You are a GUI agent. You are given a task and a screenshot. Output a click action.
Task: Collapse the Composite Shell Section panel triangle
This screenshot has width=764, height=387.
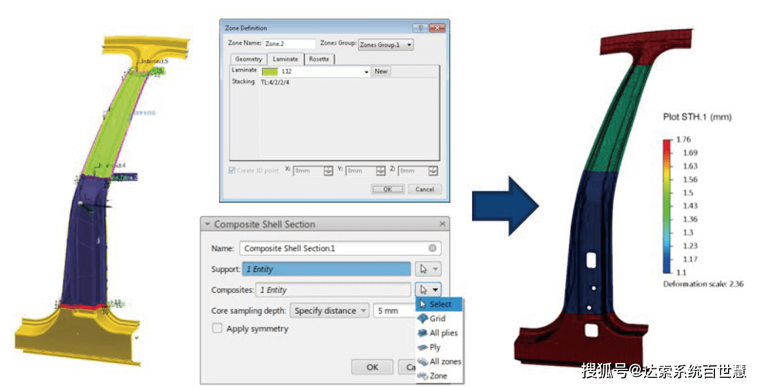(x=208, y=224)
